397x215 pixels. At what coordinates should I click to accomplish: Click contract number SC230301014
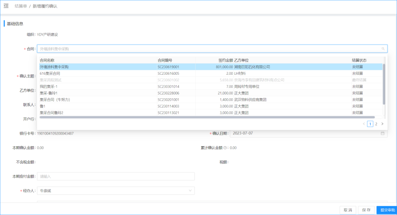click(168, 87)
